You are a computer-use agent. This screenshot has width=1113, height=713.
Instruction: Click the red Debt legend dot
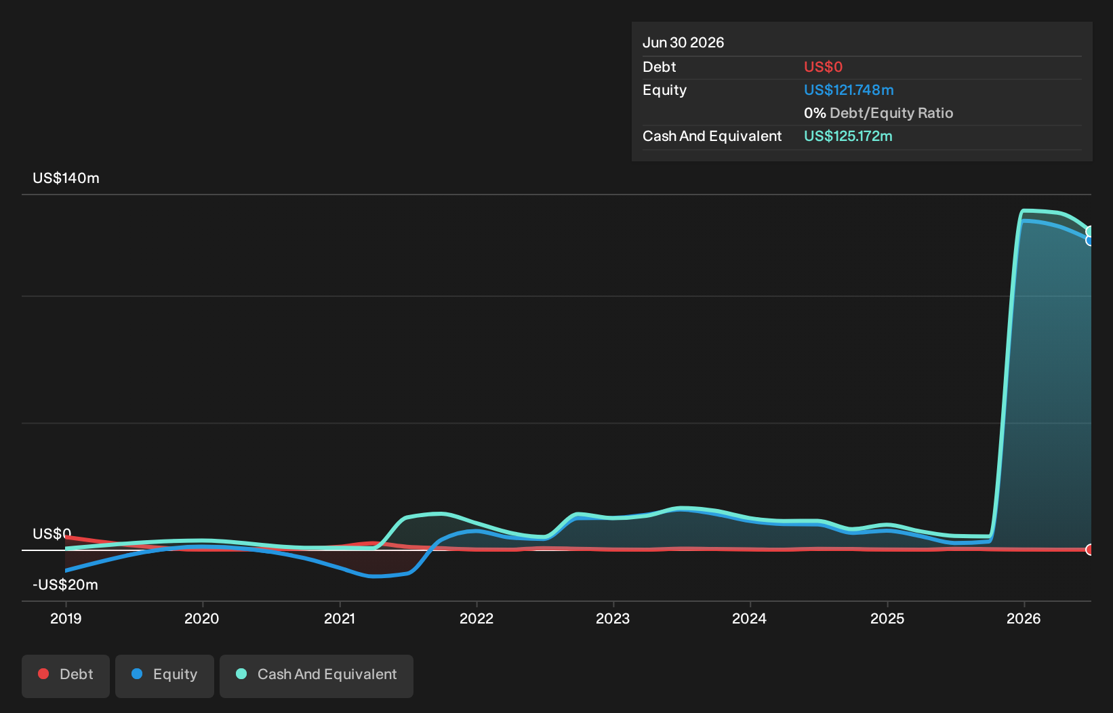(43, 674)
